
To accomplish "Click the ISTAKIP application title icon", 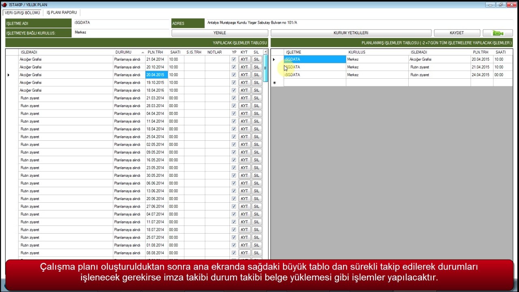I will [4, 4].
